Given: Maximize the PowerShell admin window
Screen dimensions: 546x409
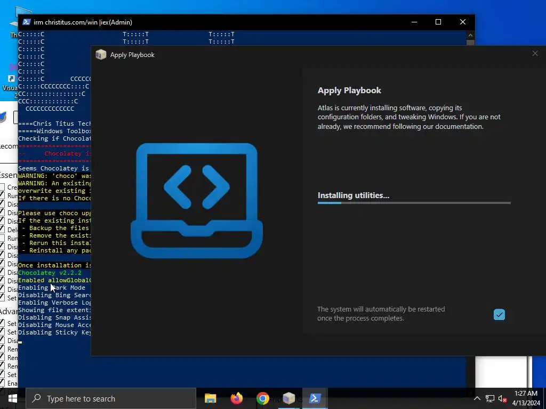Looking at the screenshot, I should (x=438, y=22).
